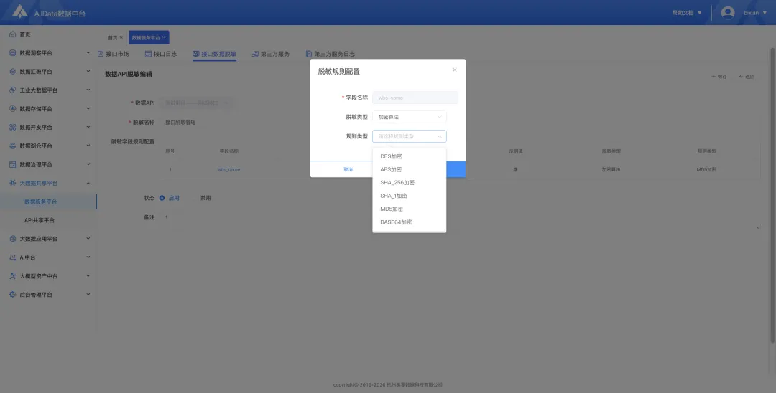Click the 备注 text area
The height and width of the screenshot is (393, 776).
coord(461,221)
